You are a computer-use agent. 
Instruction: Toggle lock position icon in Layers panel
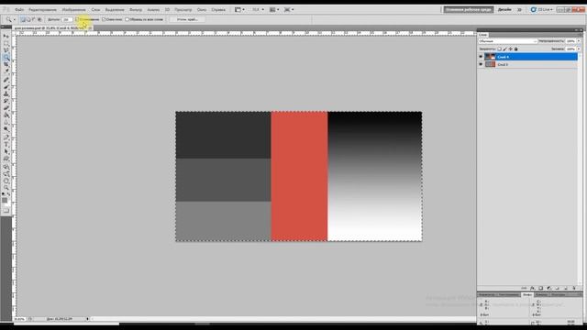(x=510, y=49)
